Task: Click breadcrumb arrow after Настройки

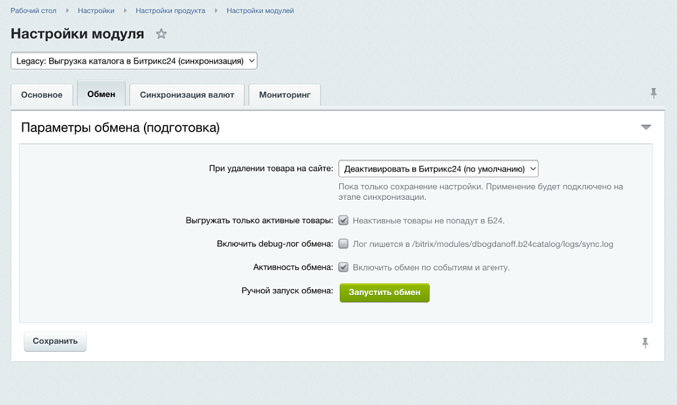Action: pyautogui.click(x=125, y=11)
